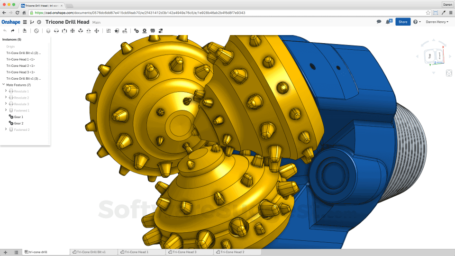Select the Insert parts toolbar icon
The height and width of the screenshot is (256, 455).
coord(25,31)
